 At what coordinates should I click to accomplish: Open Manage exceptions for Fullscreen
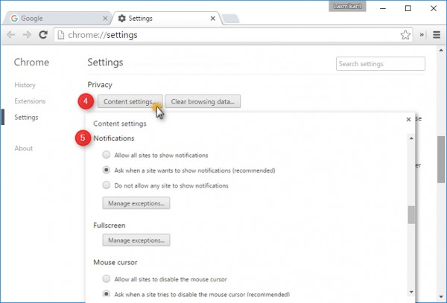[x=136, y=240]
